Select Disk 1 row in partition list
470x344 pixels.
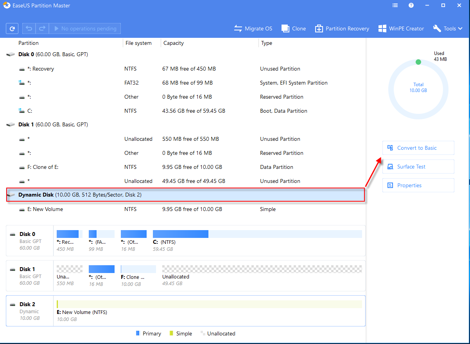[186, 124]
